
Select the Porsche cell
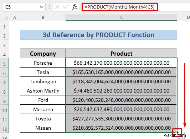(43, 63)
